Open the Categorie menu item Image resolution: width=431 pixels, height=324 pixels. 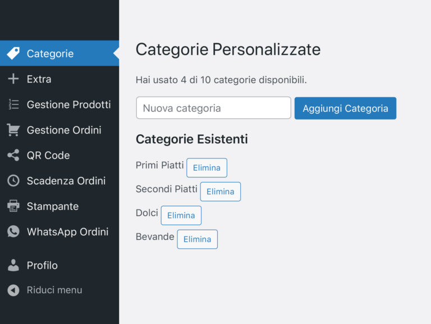(59, 53)
